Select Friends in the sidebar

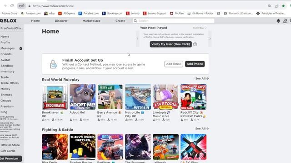6,54
